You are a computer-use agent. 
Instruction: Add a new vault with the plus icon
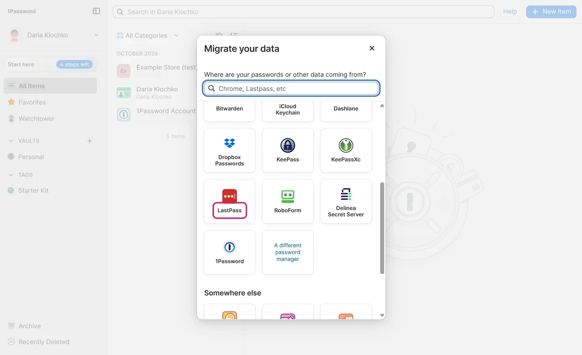(90, 141)
